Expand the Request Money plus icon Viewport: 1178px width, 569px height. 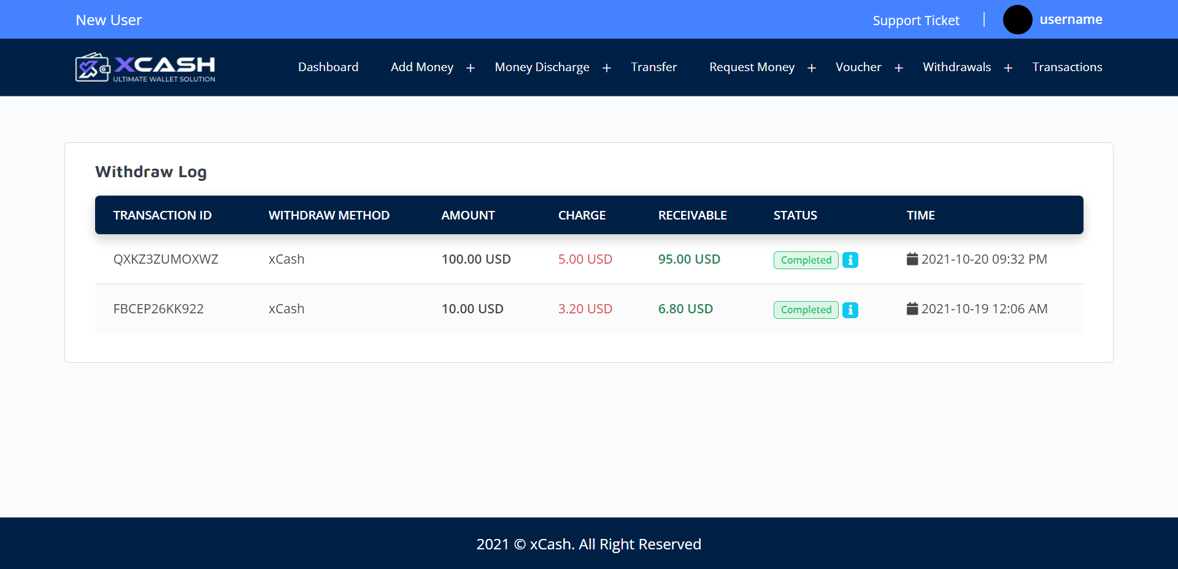click(812, 68)
